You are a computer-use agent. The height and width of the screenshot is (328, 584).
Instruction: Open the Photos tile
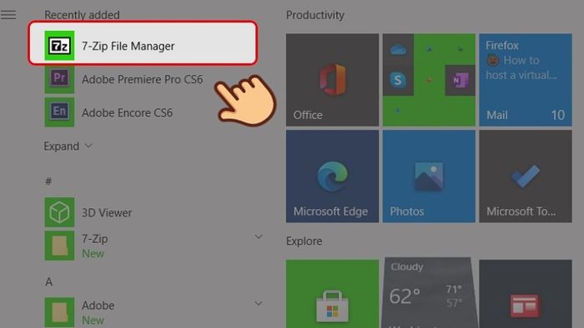(x=429, y=176)
